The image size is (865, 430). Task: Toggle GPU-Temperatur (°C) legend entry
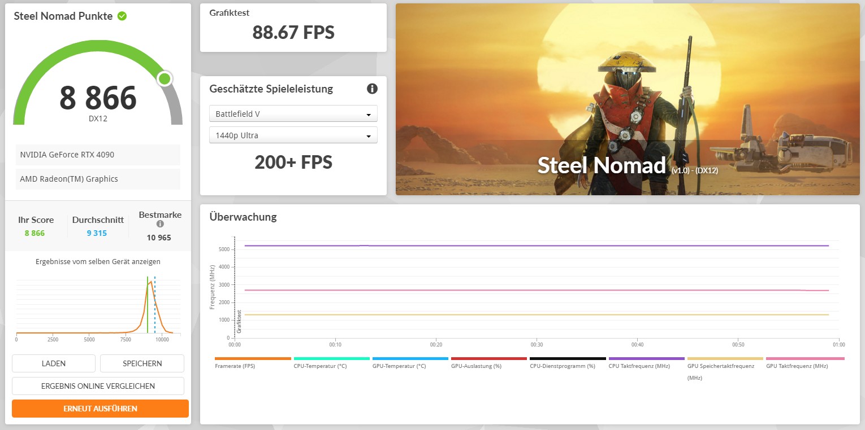click(410, 363)
